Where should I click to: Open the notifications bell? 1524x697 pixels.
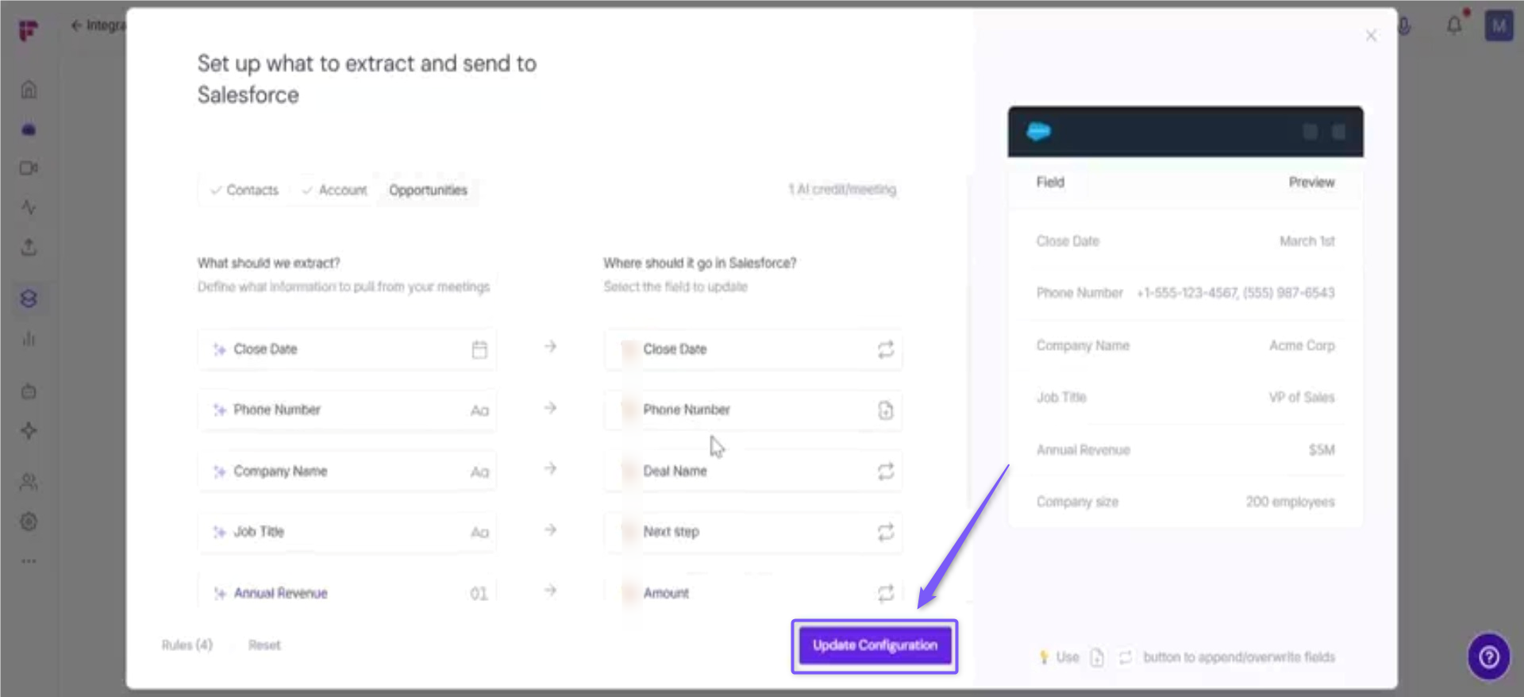(1454, 26)
